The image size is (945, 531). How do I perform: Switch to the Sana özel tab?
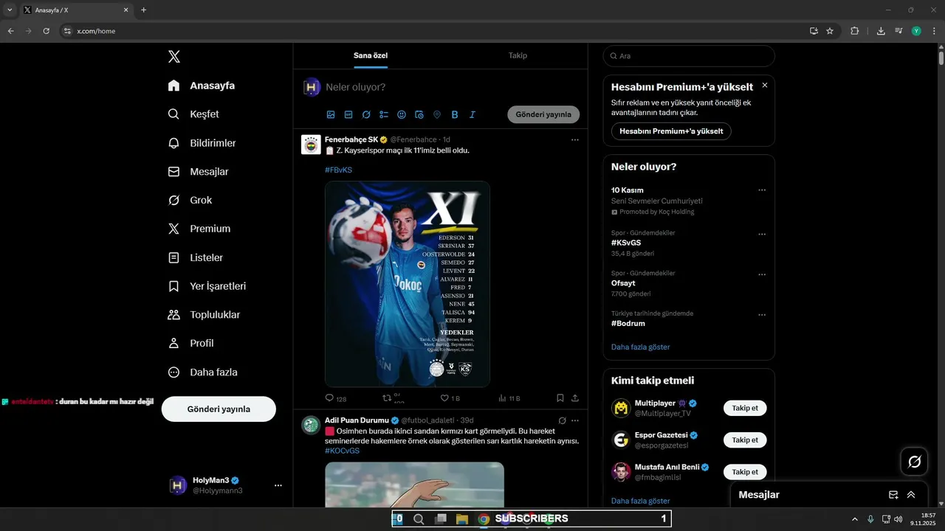[x=371, y=55]
